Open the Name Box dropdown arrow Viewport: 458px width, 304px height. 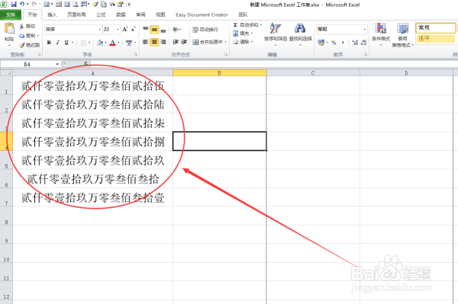pos(57,64)
